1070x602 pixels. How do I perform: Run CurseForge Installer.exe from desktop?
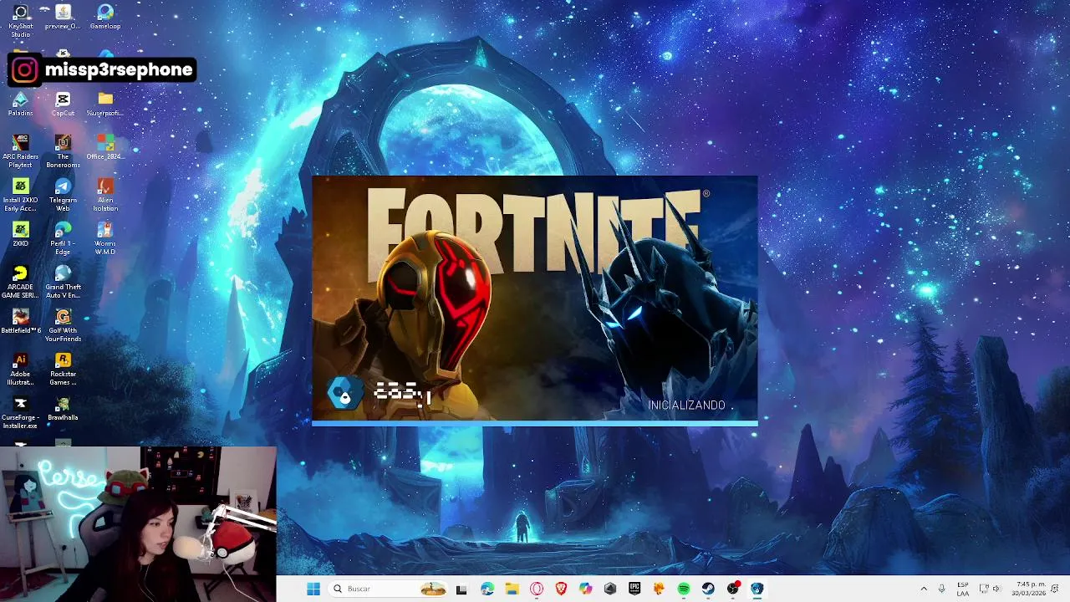tap(20, 413)
